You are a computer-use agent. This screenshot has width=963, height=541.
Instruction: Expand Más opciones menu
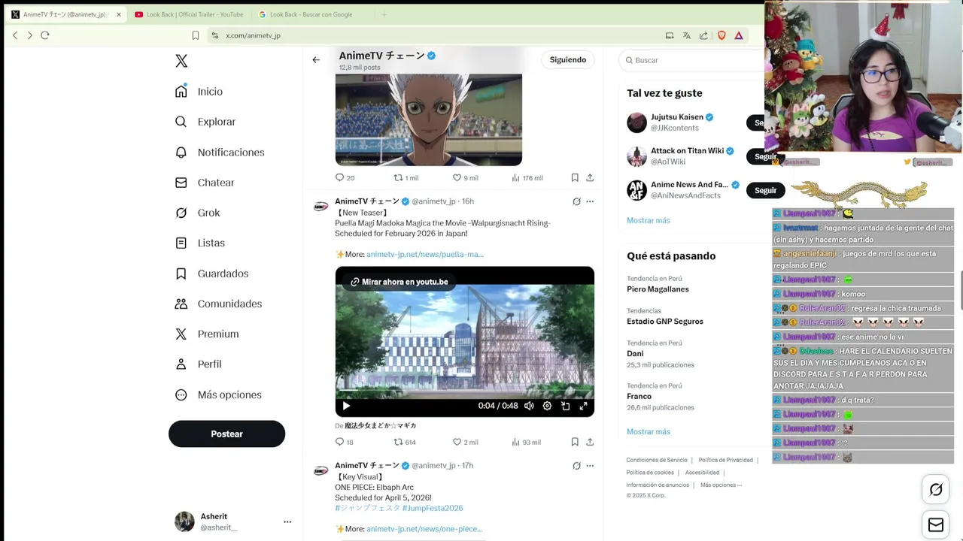tap(218, 394)
